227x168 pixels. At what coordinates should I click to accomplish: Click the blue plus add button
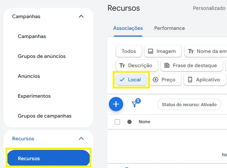click(116, 104)
